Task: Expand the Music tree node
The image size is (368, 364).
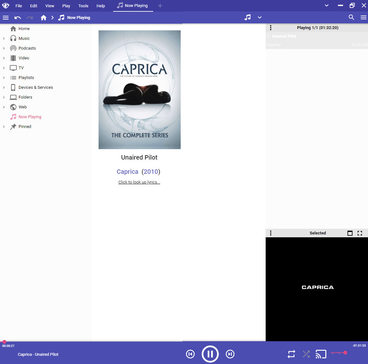Action: [x=4, y=39]
